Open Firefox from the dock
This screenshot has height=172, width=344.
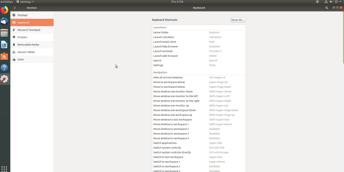tap(4, 10)
